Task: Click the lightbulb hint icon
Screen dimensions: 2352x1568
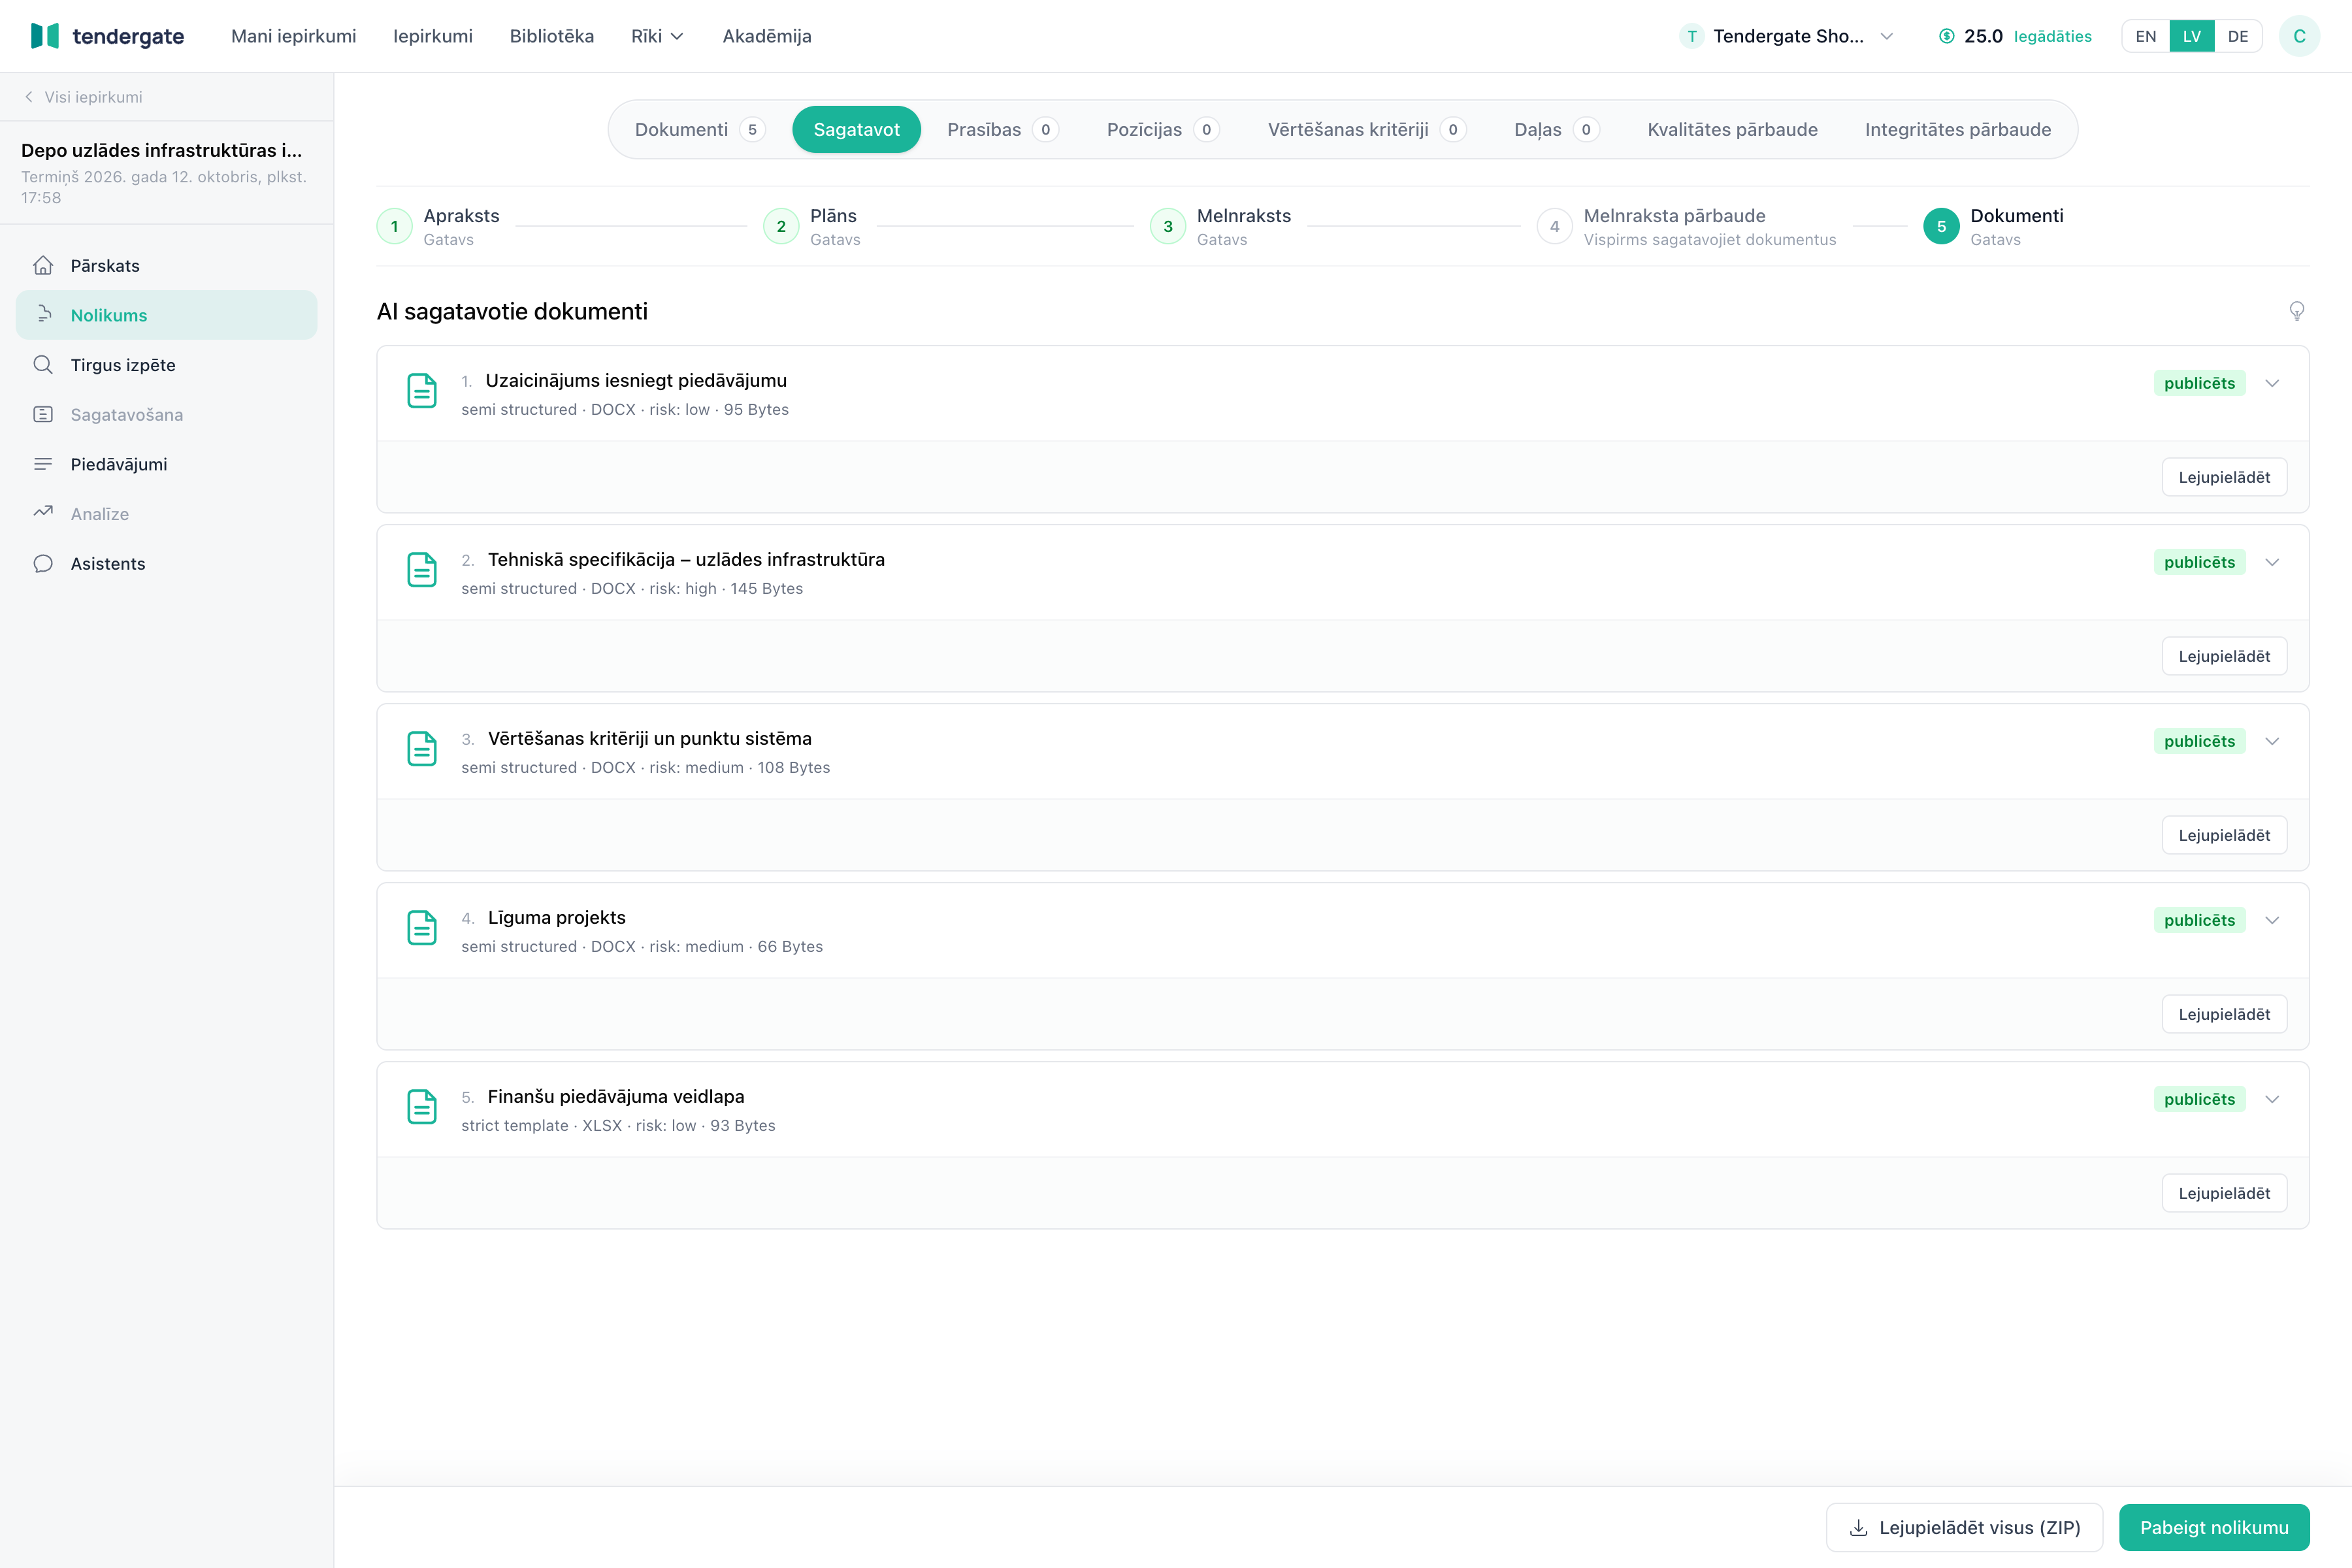Action: (2297, 311)
